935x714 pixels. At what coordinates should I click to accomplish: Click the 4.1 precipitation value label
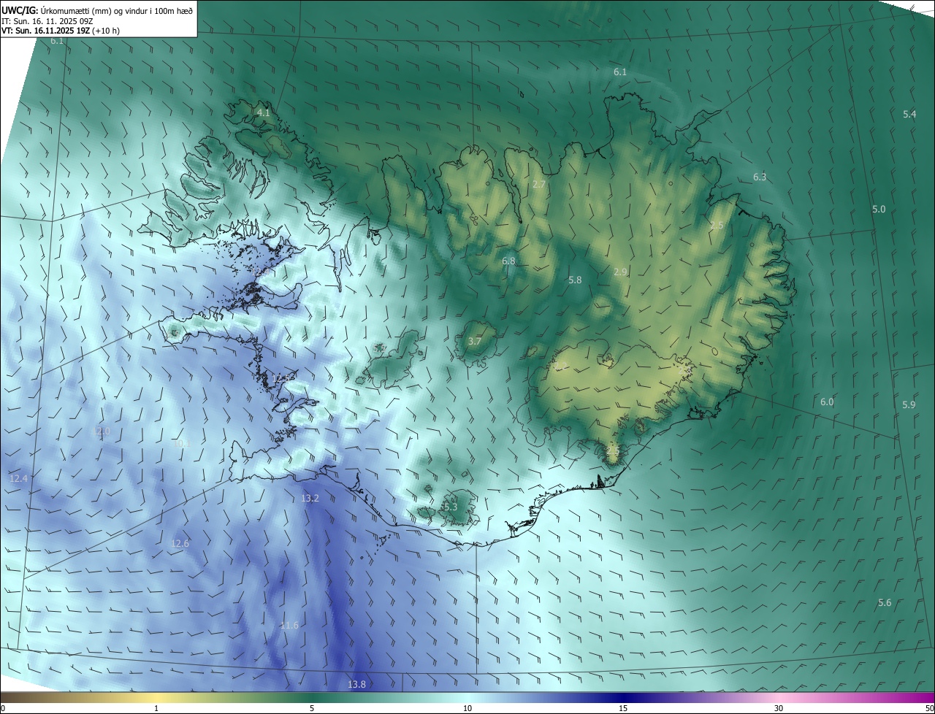(x=263, y=112)
